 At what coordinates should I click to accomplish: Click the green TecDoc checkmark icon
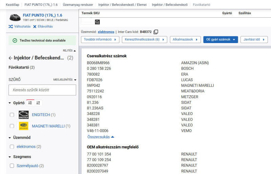(15, 40)
